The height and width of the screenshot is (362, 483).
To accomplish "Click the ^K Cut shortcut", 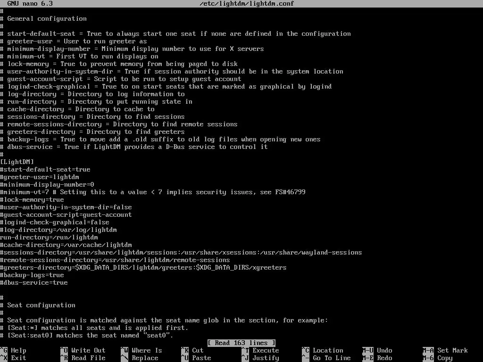I will point(192,350).
